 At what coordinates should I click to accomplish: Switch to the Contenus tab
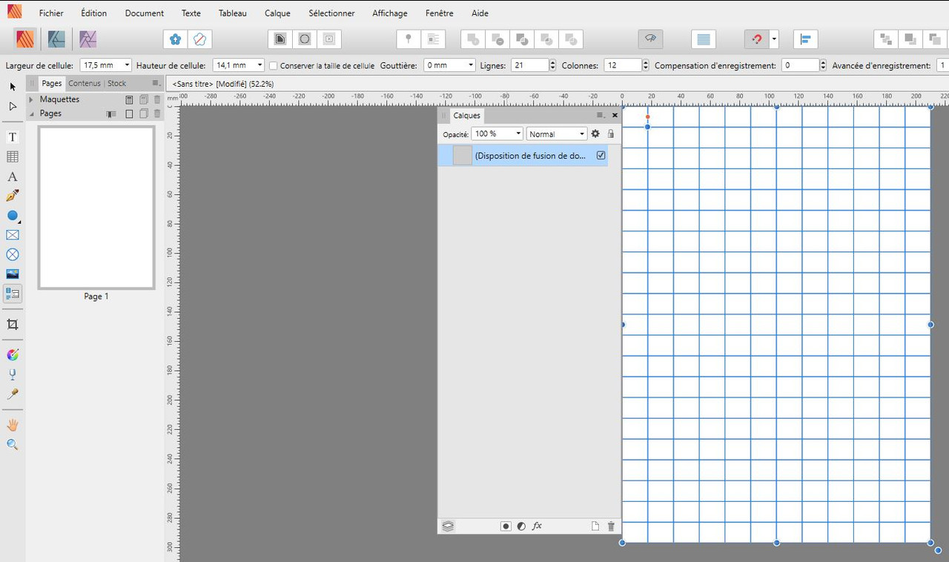[84, 83]
